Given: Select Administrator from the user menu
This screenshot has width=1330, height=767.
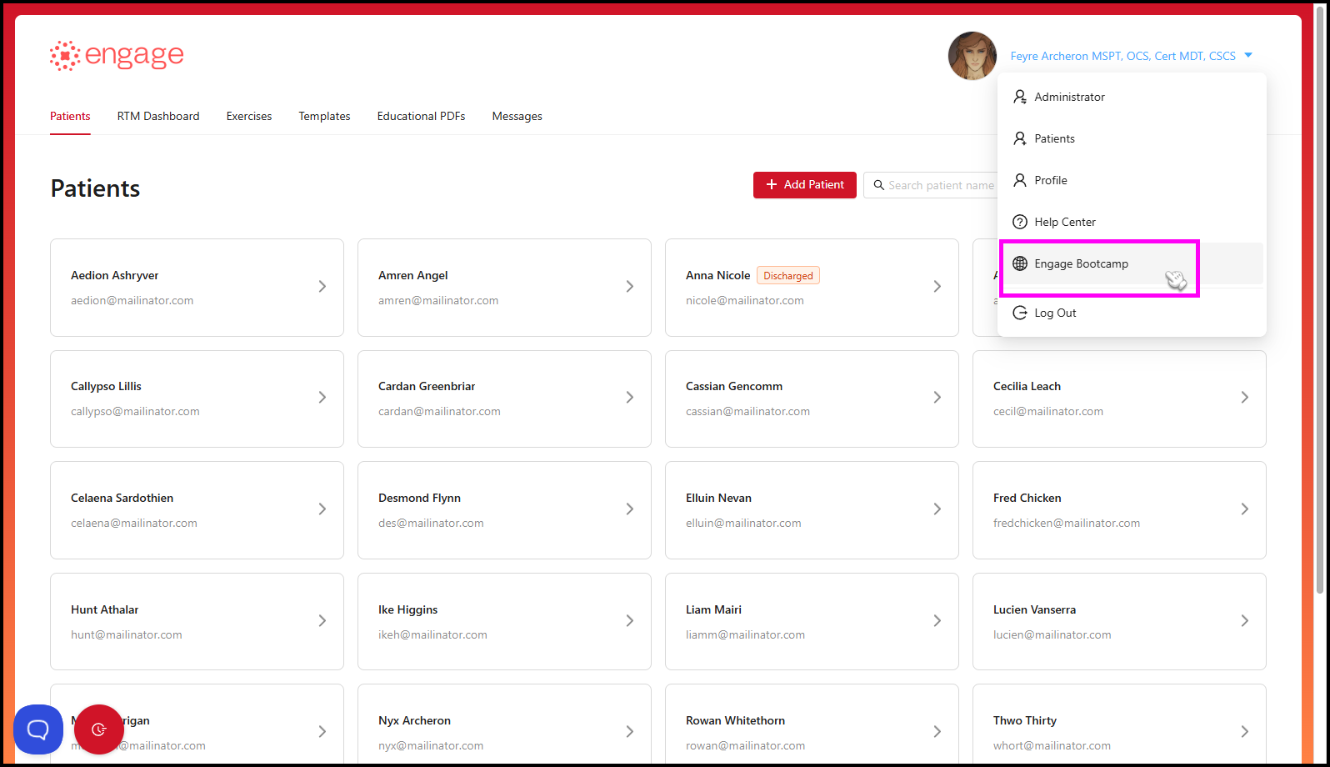Looking at the screenshot, I should (x=1132, y=97).
